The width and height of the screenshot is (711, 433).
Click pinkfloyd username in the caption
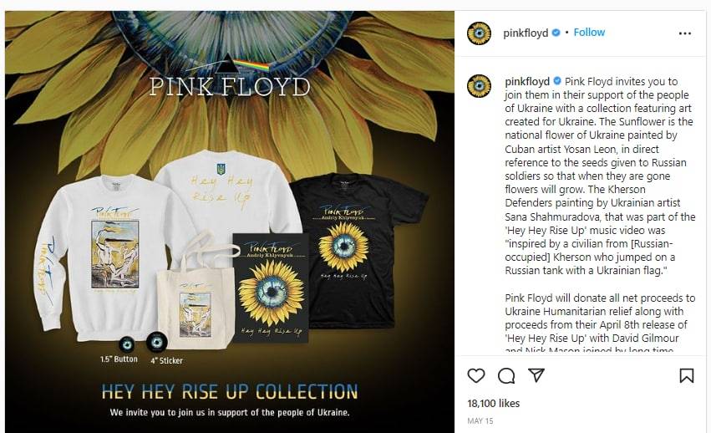[527, 82]
